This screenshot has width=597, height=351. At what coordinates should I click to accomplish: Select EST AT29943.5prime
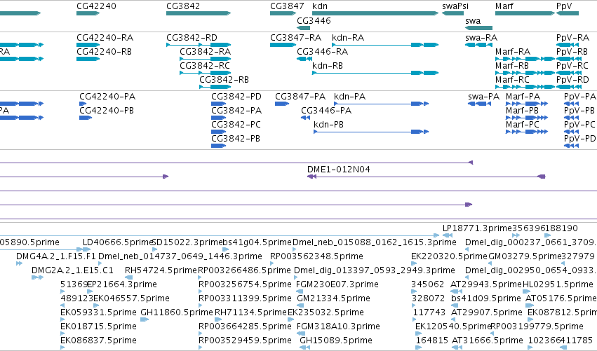(486, 284)
